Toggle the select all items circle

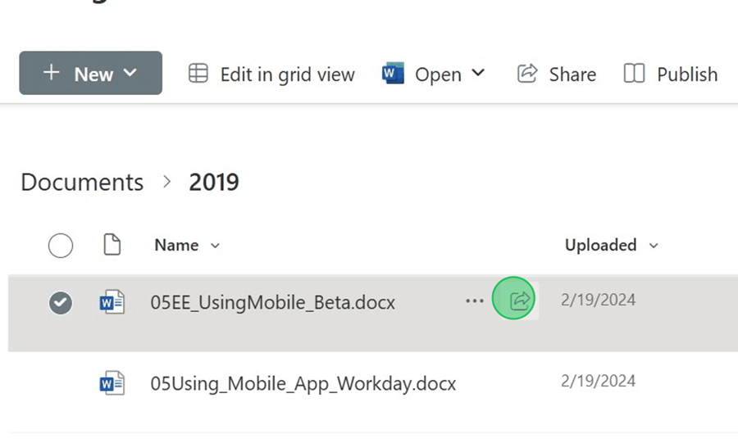(x=61, y=245)
